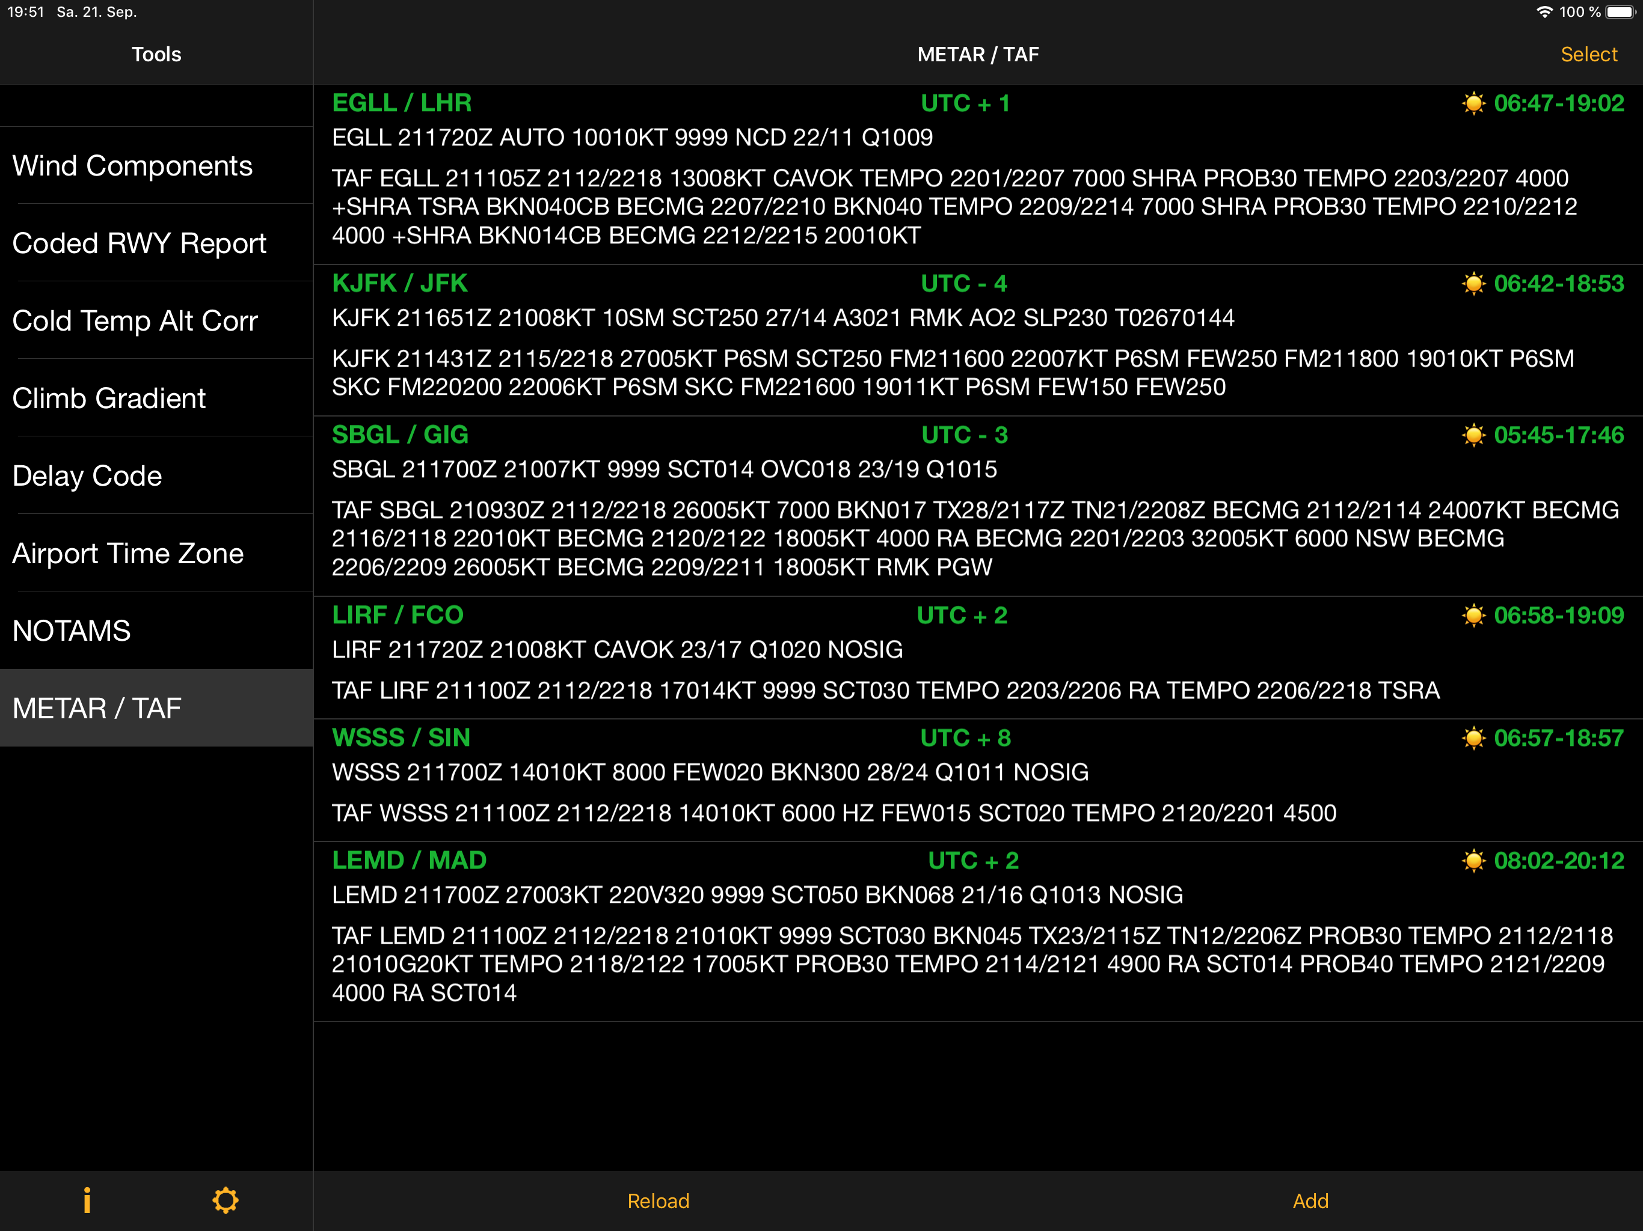The height and width of the screenshot is (1231, 1643).
Task: Click the SBGL 211700Z METAR line
Action: [664, 469]
